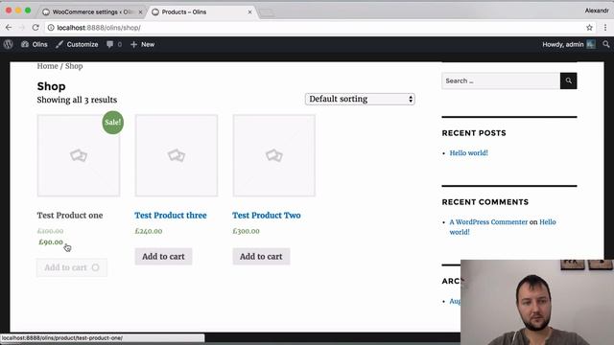The height and width of the screenshot is (345, 614).
Task: Open the WordPress logo menu
Action: pyautogui.click(x=9, y=44)
